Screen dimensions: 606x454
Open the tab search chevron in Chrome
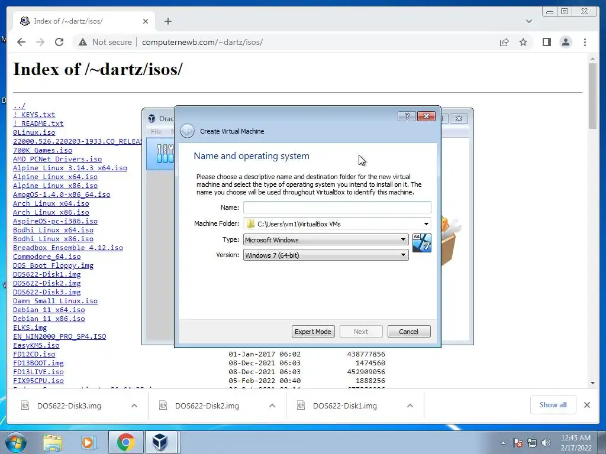(x=529, y=21)
